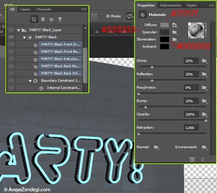
Task: Delete material using trash icon
Action: (203, 160)
